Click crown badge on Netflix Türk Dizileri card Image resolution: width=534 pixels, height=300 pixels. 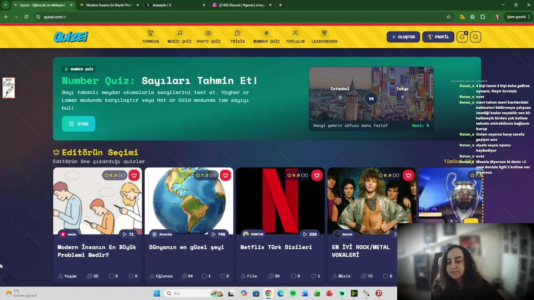(x=317, y=175)
